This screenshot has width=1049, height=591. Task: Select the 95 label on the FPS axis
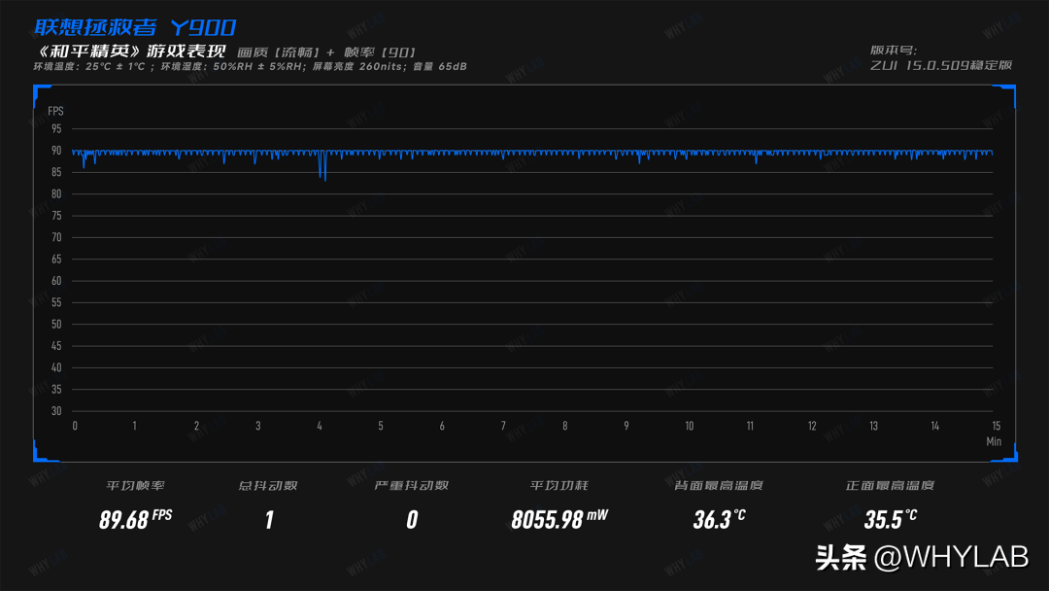tap(56, 128)
